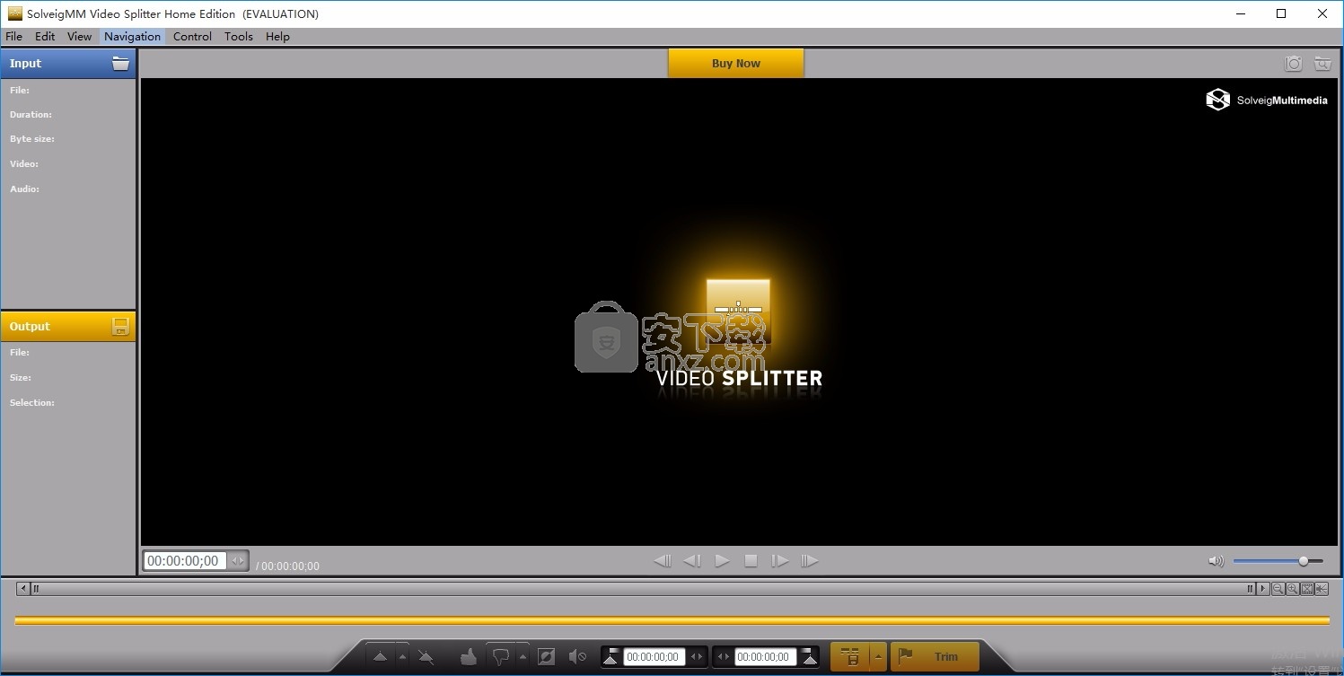Viewport: 1344px width, 676px height.
Task: Take a snapshot with camera icon
Action: tap(1294, 64)
